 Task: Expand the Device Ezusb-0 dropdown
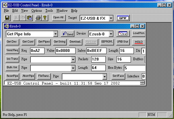coord(111,34)
